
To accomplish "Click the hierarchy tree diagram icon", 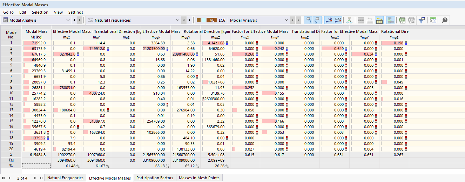I will point(349,20).
